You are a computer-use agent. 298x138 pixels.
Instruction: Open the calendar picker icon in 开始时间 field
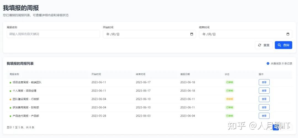[x=191, y=34]
